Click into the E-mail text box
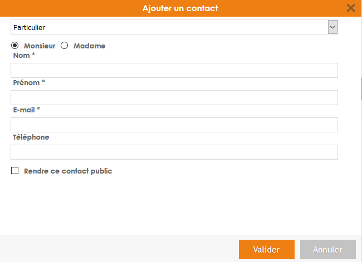This screenshot has width=362, height=262. click(174, 125)
